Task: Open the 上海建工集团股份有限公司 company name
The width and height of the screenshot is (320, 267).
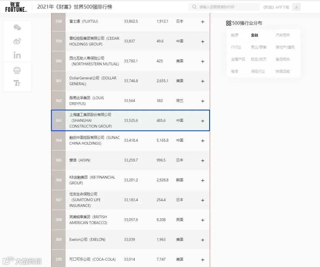Action: tap(91, 120)
